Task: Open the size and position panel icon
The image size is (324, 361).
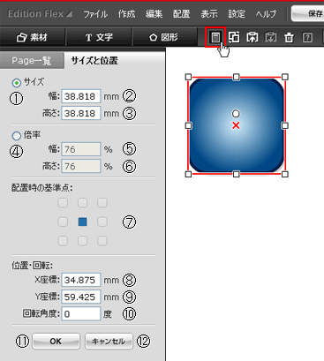Action: 215,37
